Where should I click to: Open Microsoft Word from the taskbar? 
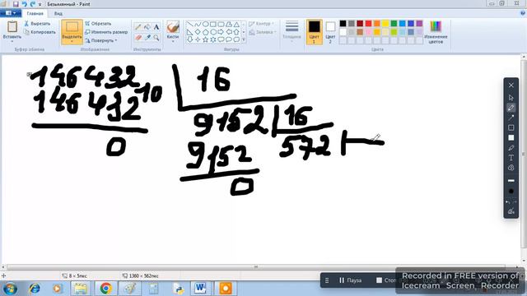[200, 289]
